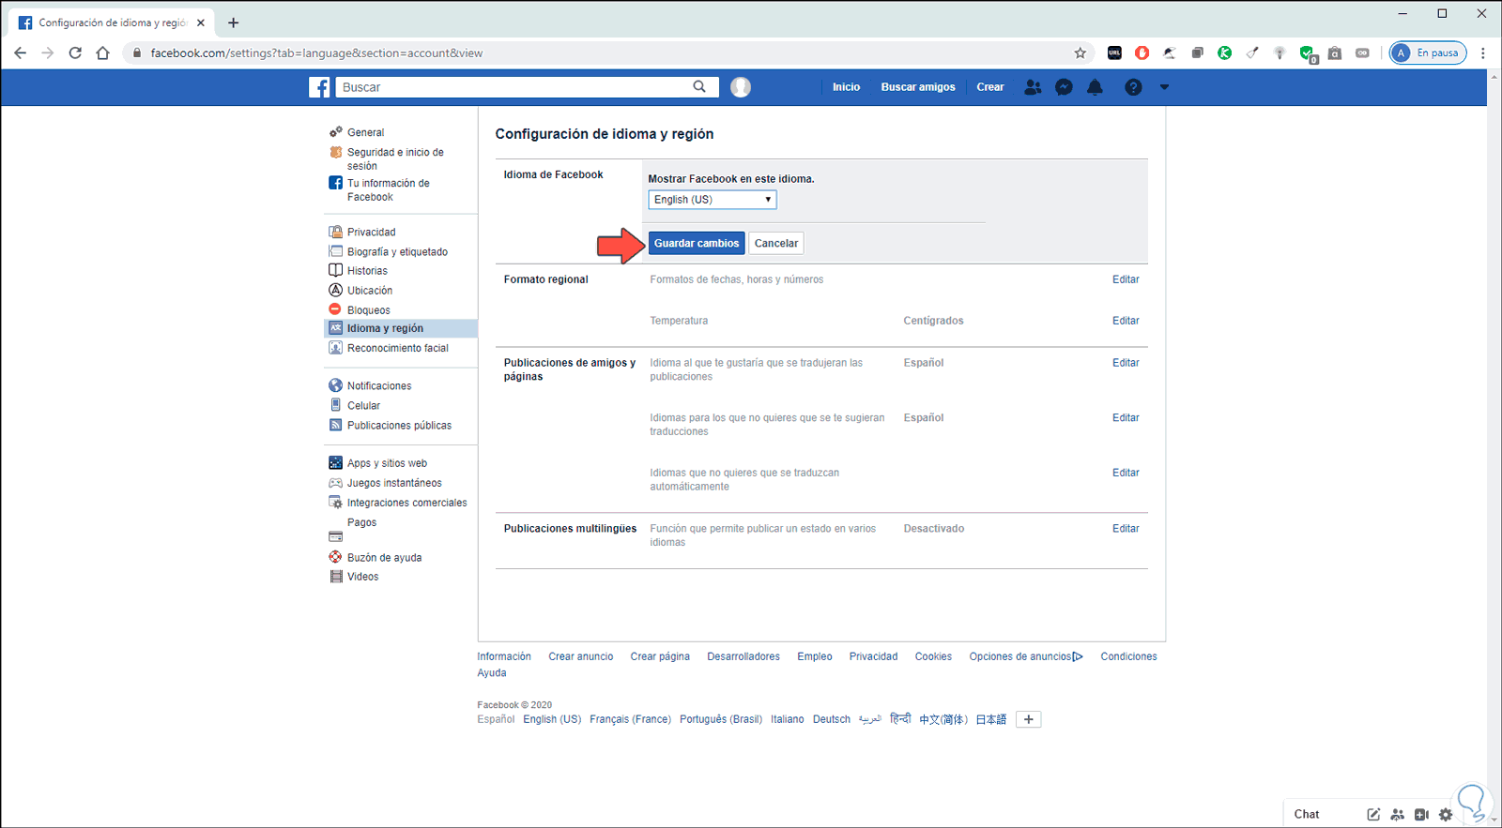The width and height of the screenshot is (1502, 828).
Task: Start a new message in the Chat bar
Action: tap(1373, 814)
